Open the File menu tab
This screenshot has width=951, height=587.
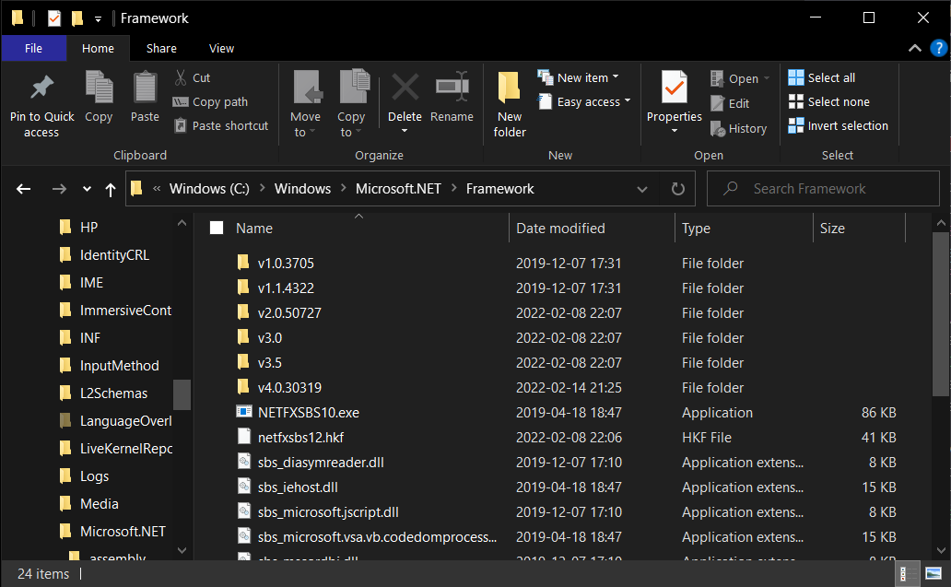[x=33, y=49]
